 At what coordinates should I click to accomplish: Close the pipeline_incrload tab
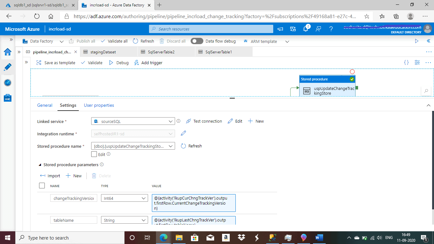click(x=76, y=52)
